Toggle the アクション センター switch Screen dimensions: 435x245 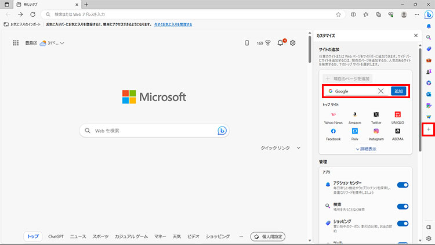pos(403,185)
